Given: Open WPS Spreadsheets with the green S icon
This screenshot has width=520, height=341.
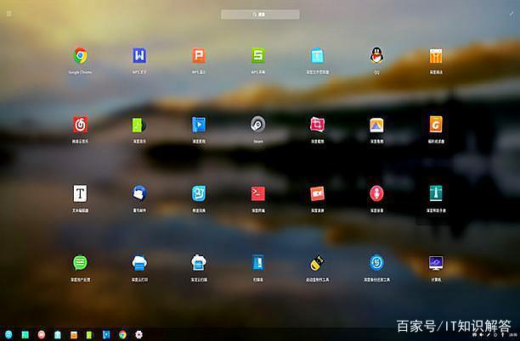Looking at the screenshot, I should pos(258,56).
